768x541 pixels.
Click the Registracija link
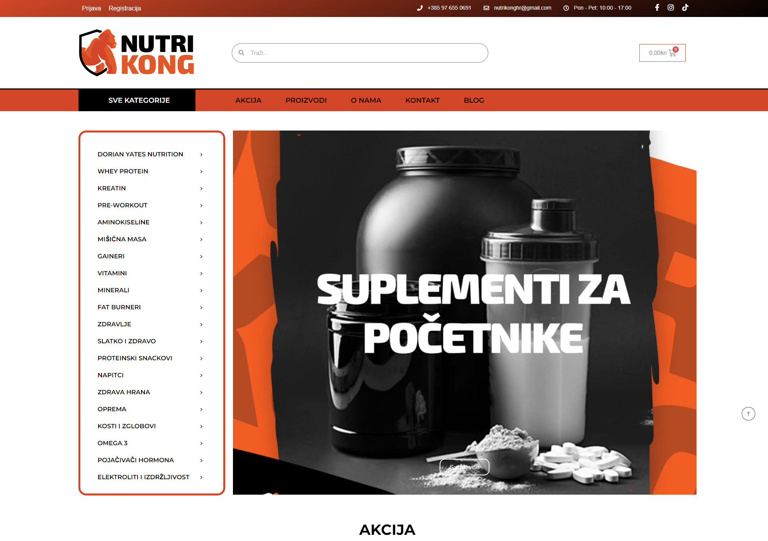click(x=125, y=8)
